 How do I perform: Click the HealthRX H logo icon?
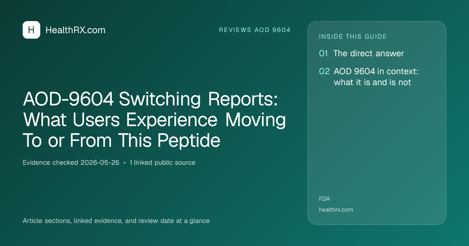click(x=31, y=30)
